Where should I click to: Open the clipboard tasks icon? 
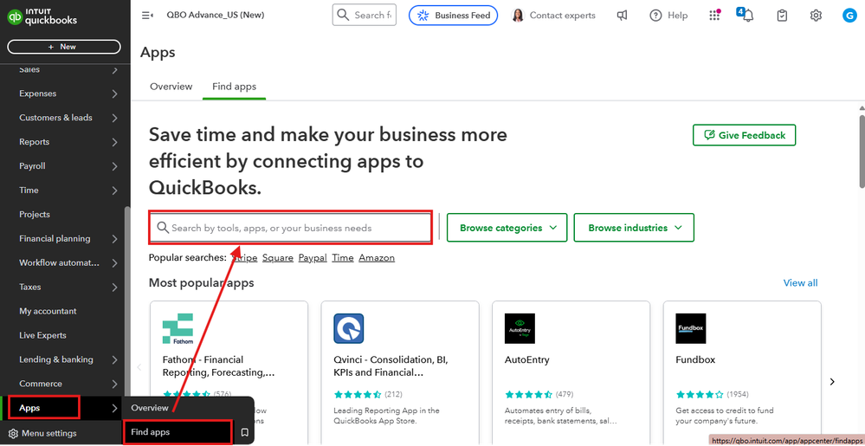tap(783, 15)
